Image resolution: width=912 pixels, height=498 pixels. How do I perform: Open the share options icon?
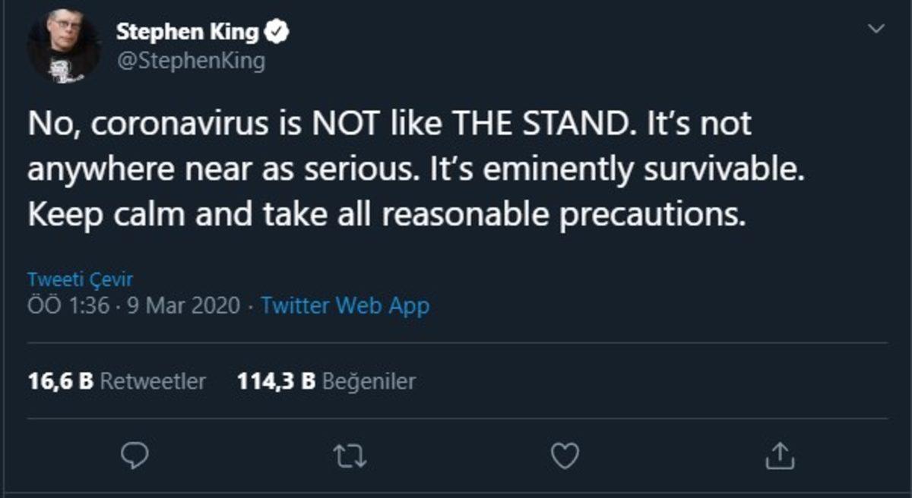[781, 455]
